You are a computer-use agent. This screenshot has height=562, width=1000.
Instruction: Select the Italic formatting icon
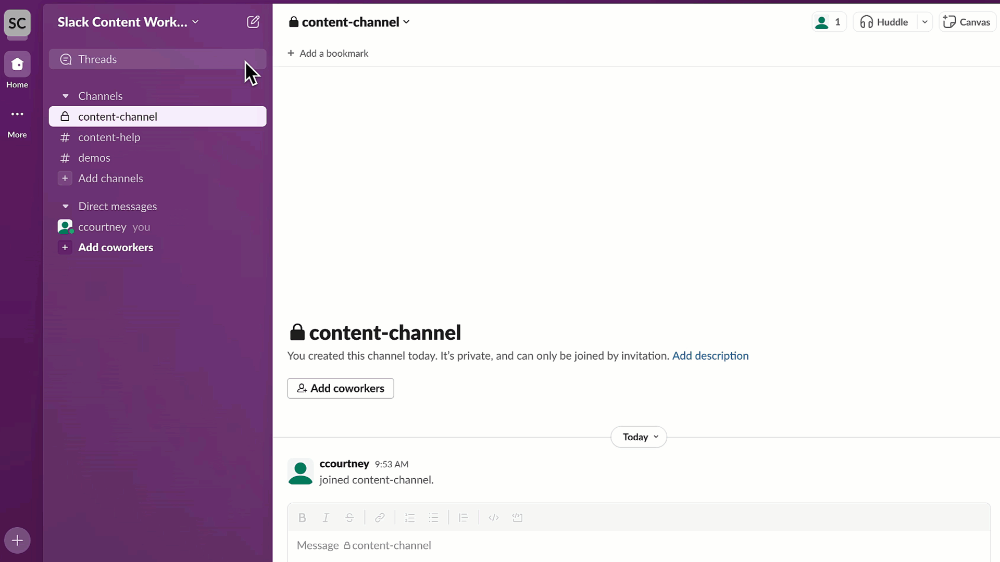click(326, 517)
